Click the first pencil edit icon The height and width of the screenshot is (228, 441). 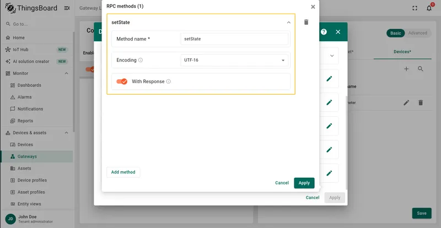point(329,79)
